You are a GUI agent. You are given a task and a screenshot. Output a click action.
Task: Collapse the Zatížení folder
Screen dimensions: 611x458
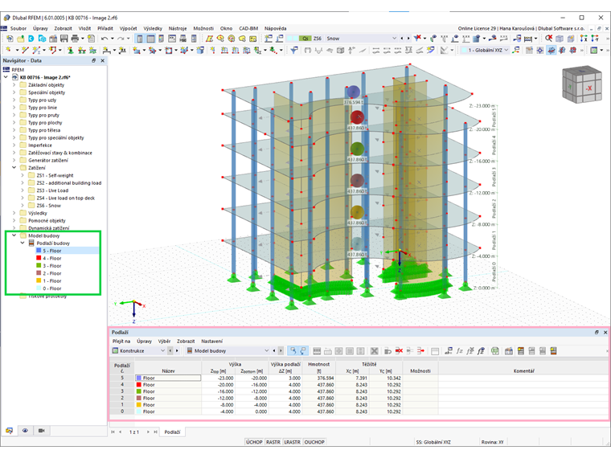coord(14,167)
